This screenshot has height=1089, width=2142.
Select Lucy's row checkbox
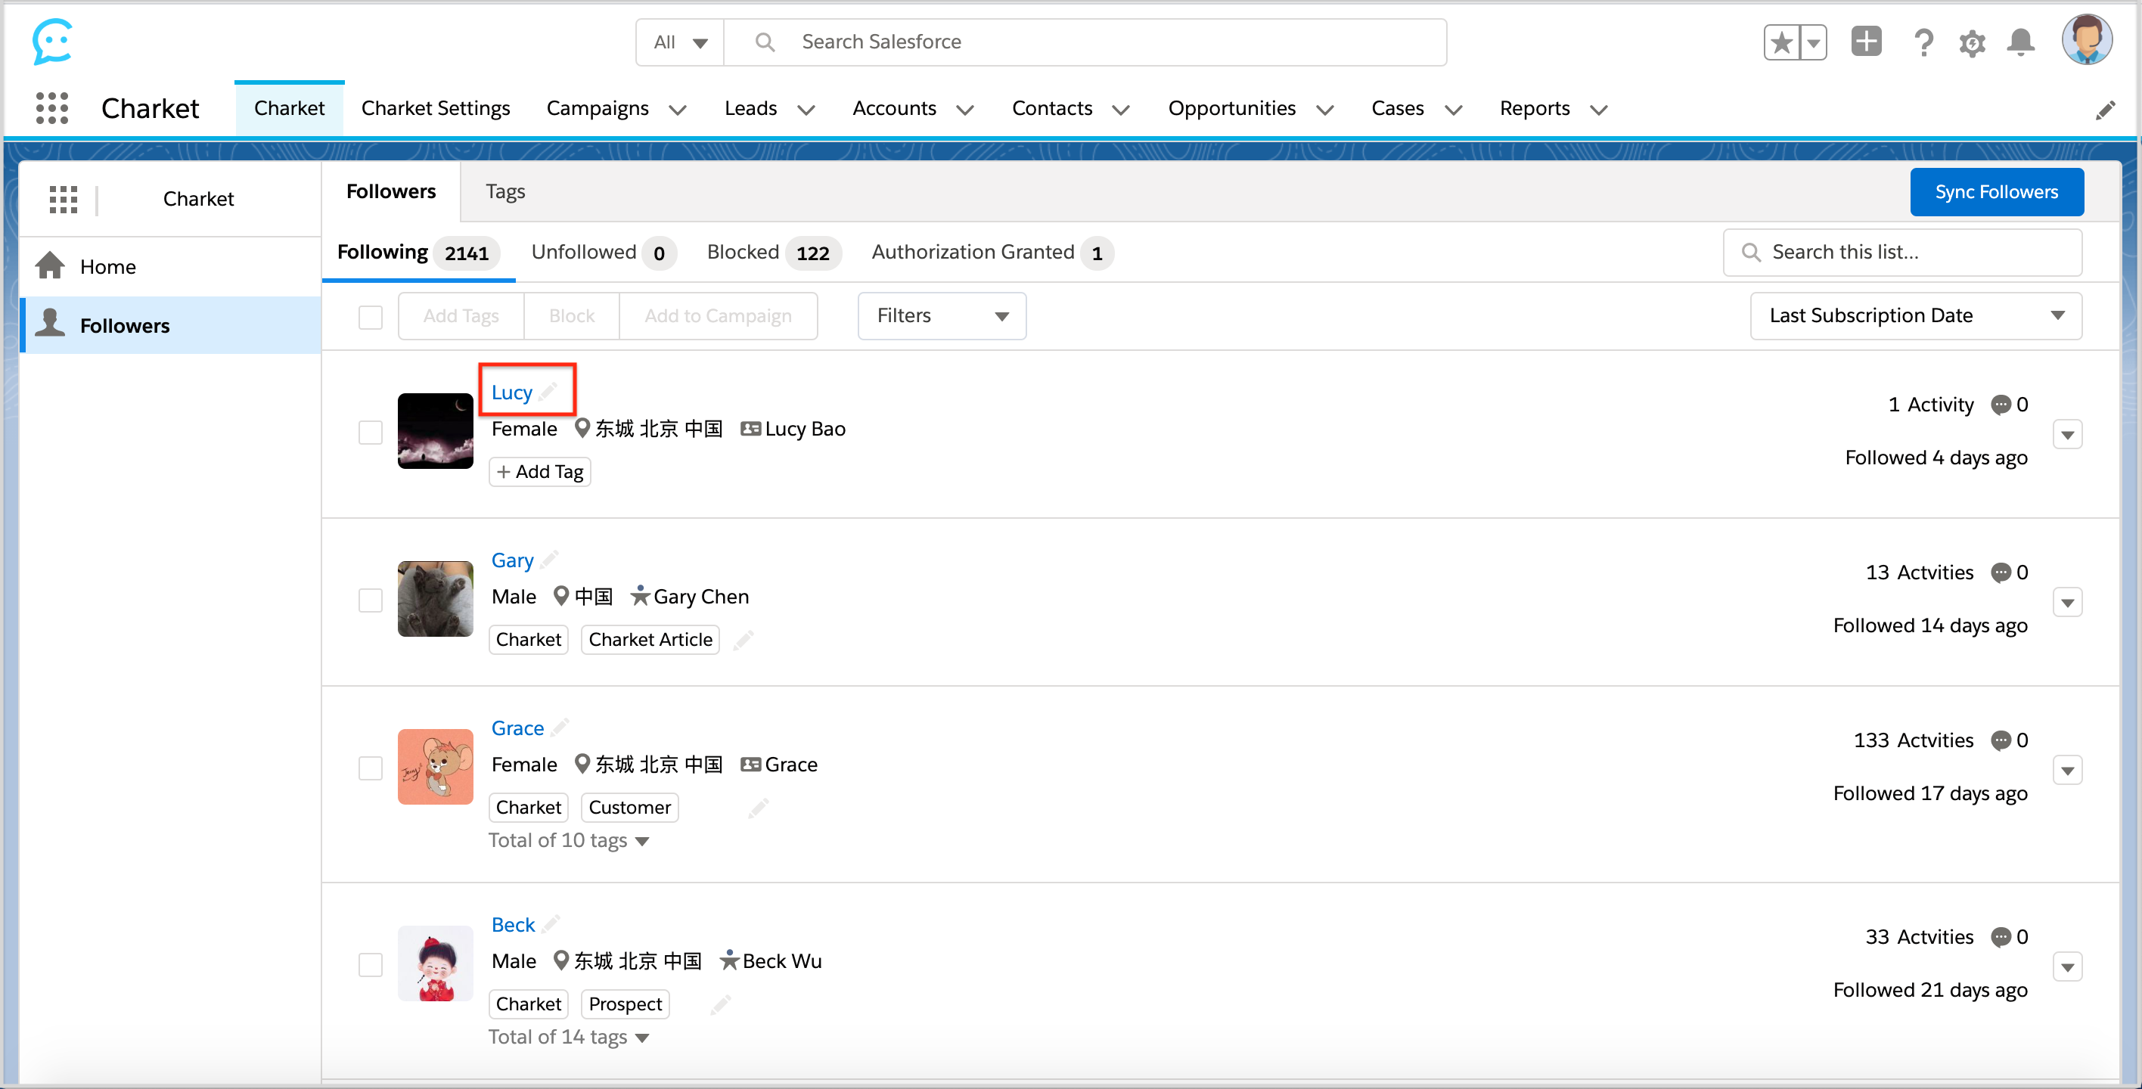[x=370, y=433]
